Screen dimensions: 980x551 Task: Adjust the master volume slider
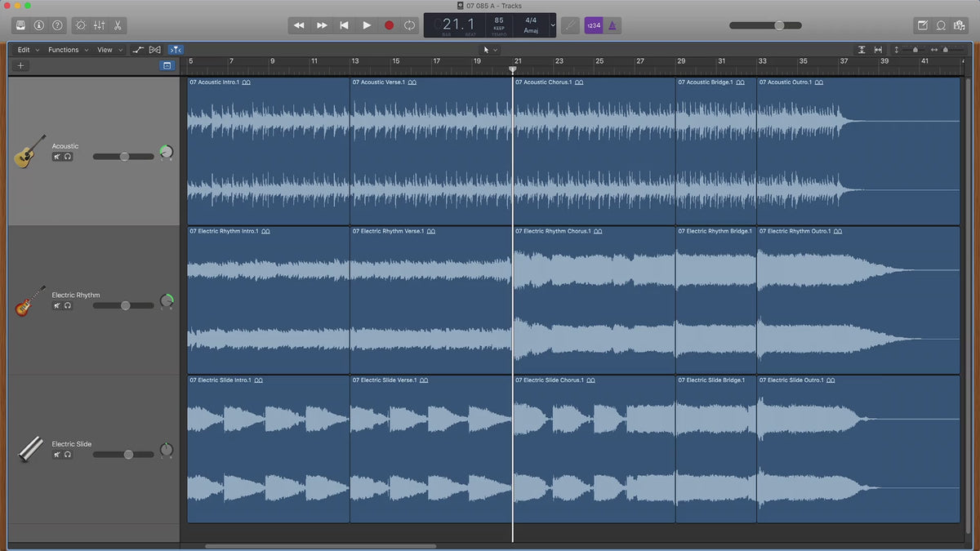(779, 25)
